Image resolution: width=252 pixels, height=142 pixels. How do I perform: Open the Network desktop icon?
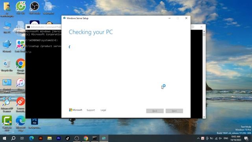(x=7, y=46)
